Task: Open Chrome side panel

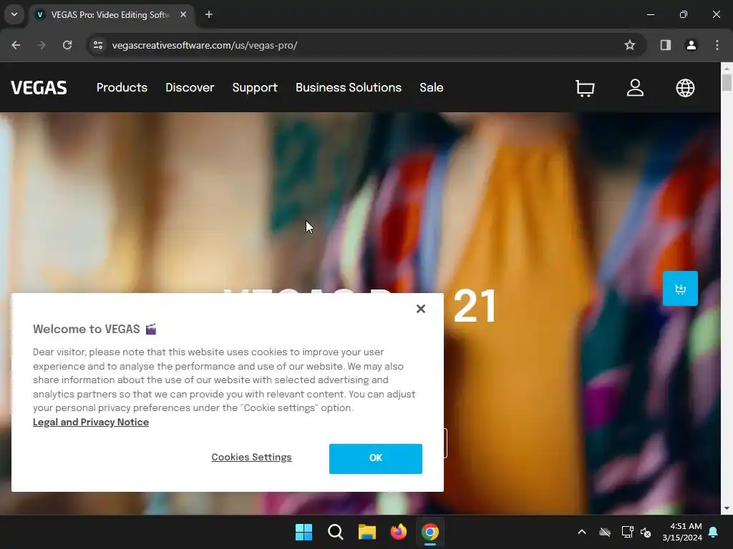Action: 666,45
